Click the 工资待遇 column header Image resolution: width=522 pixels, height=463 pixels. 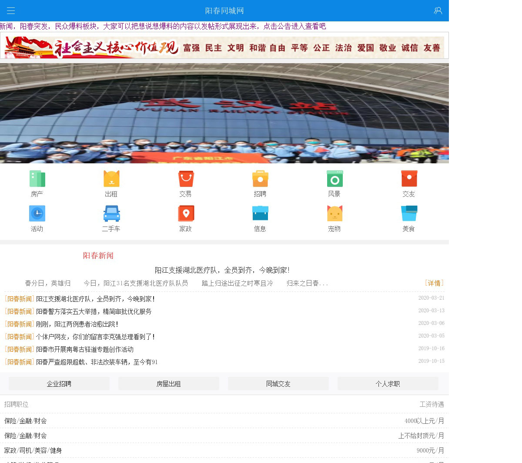[x=432, y=404]
